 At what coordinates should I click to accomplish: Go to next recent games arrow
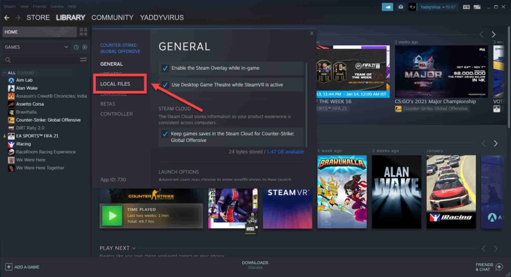pyautogui.click(x=496, y=143)
